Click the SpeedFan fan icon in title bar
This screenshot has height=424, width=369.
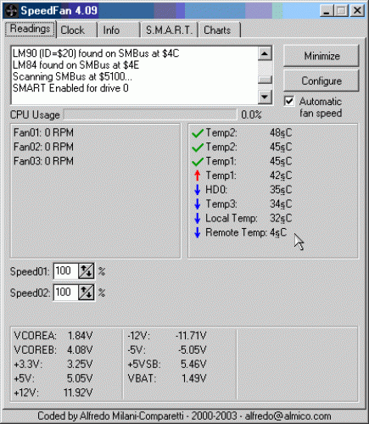pos(11,11)
